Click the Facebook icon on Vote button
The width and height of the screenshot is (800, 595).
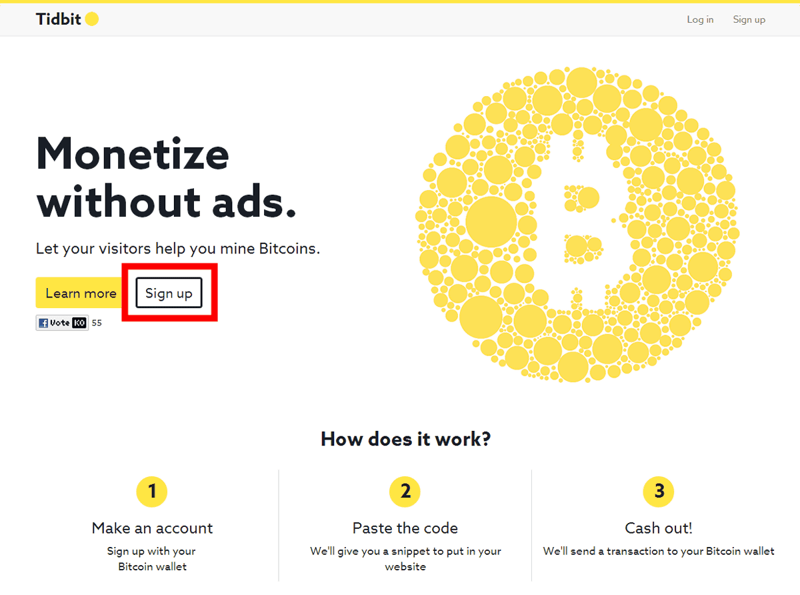pyautogui.click(x=43, y=323)
